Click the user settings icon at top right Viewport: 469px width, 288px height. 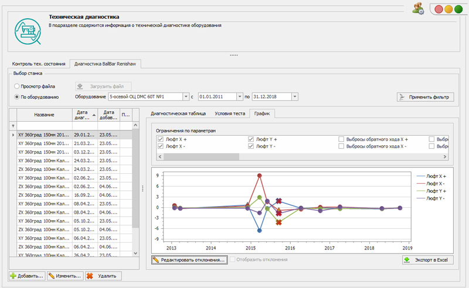point(418,8)
